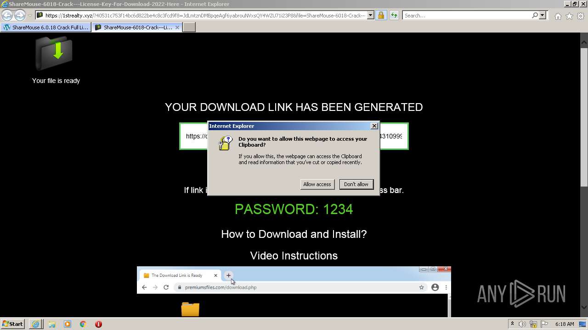588x330 pixels.
Task: Click the 6:18 AM clock
Action: (x=565, y=324)
